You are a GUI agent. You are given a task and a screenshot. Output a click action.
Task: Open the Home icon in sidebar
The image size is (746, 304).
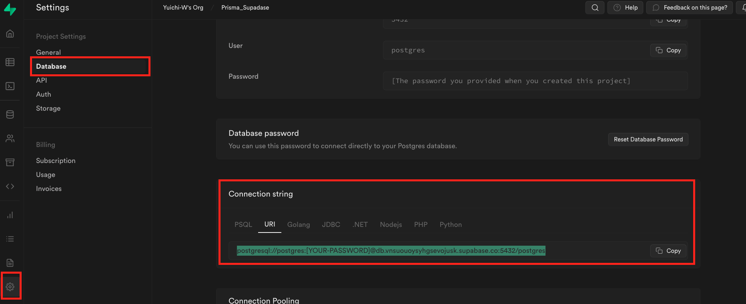pos(10,34)
